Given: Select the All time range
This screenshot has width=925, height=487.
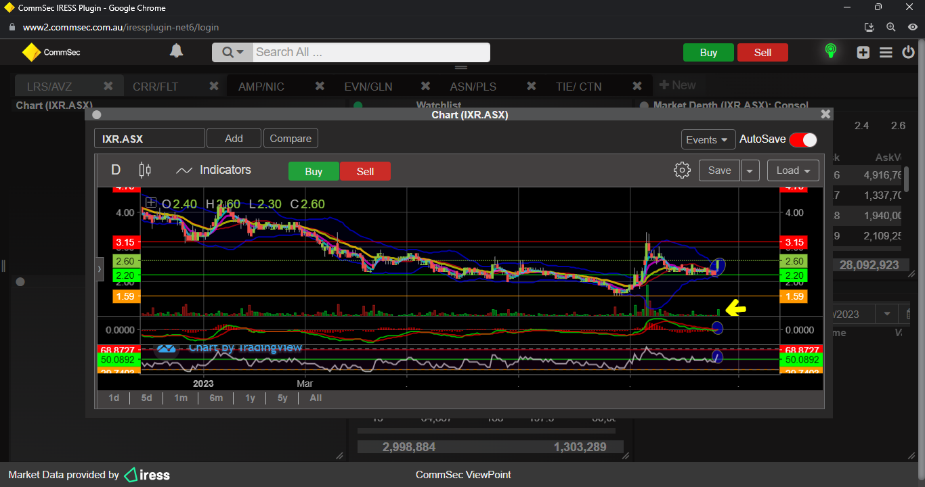Looking at the screenshot, I should (x=316, y=398).
